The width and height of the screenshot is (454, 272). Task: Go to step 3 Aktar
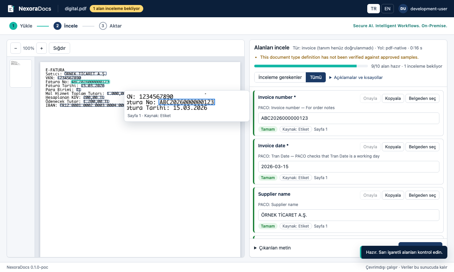tap(110, 26)
